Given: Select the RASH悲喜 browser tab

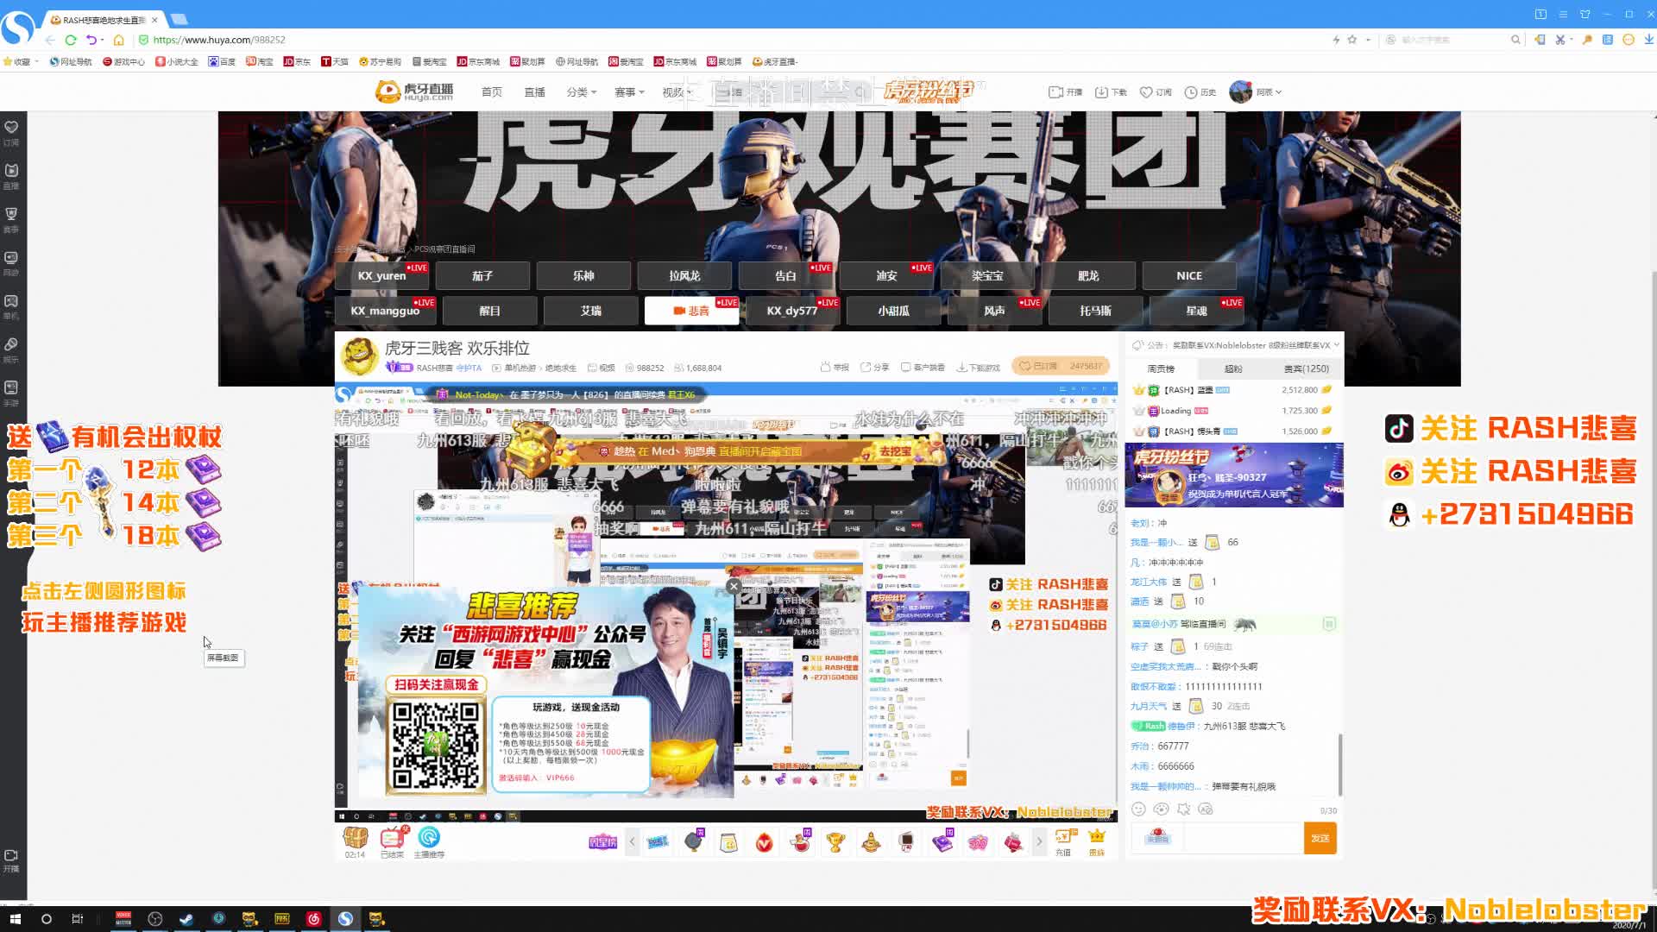Looking at the screenshot, I should (103, 19).
